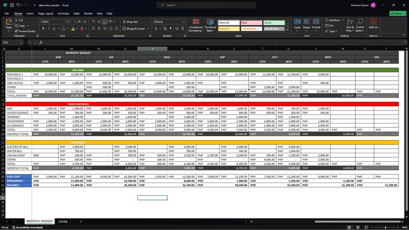The width and height of the screenshot is (409, 230).
Task: Expand the AutoSum dropdown arrow
Action: (343, 20)
